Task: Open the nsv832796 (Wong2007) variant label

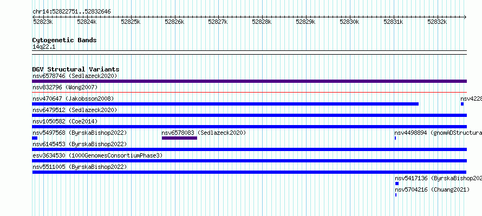Action: (x=65, y=88)
